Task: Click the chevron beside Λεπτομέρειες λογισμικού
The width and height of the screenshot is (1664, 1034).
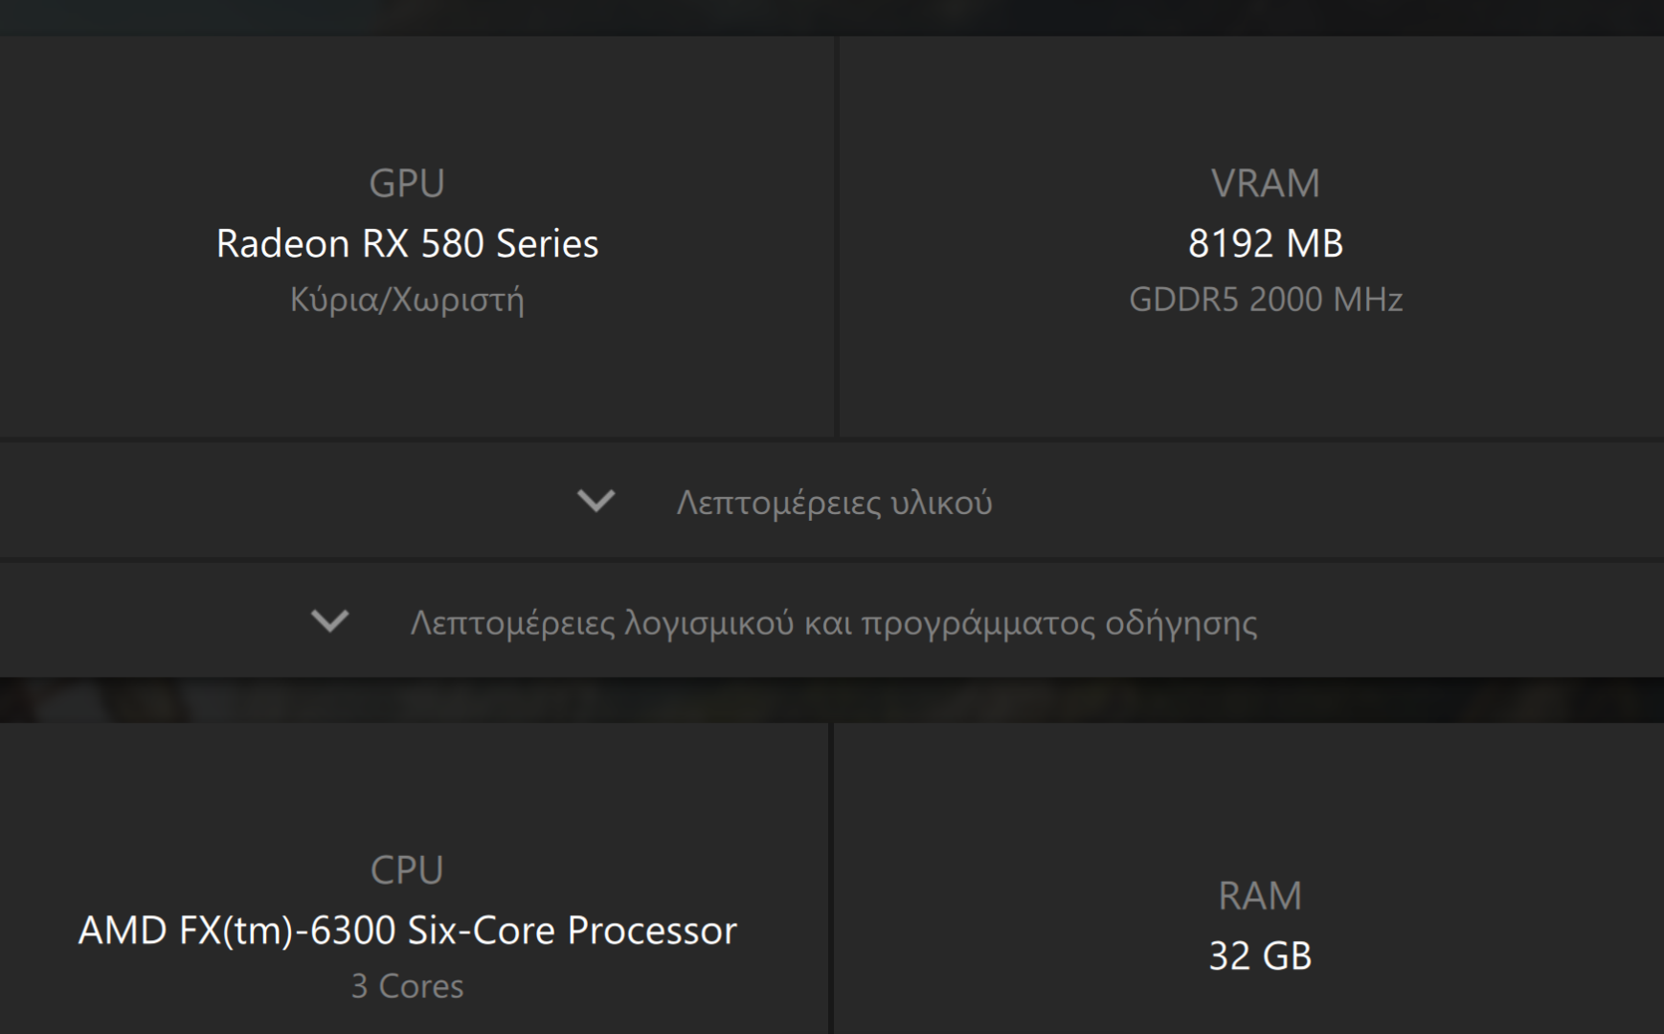Action: pos(330,621)
